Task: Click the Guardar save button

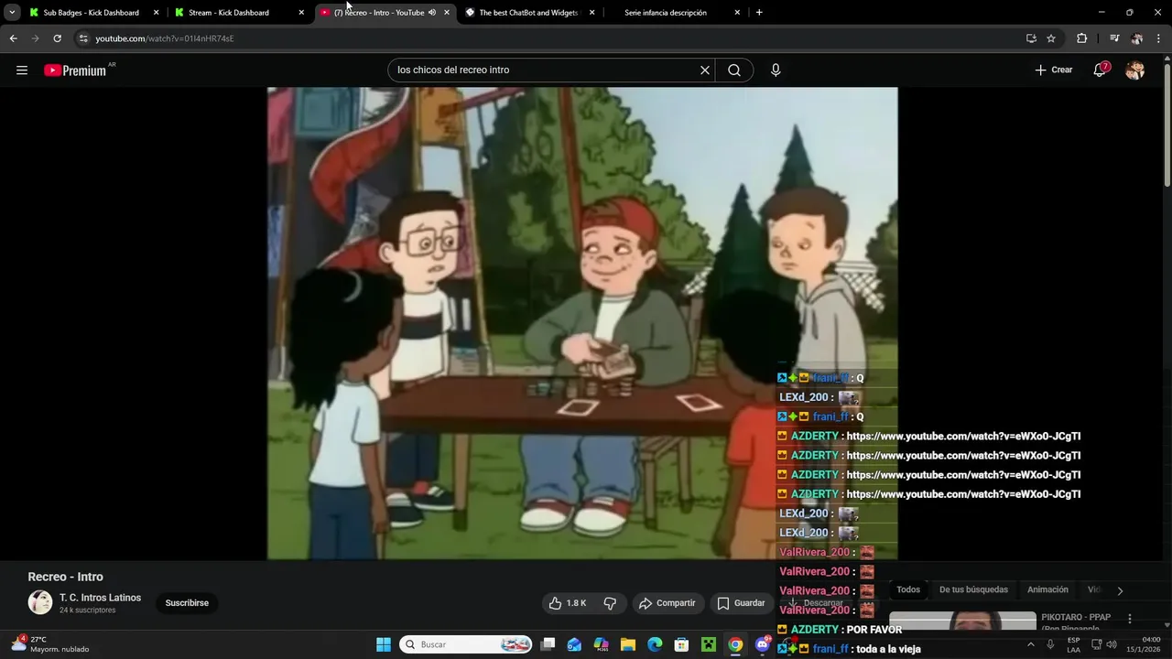Action: (x=742, y=603)
